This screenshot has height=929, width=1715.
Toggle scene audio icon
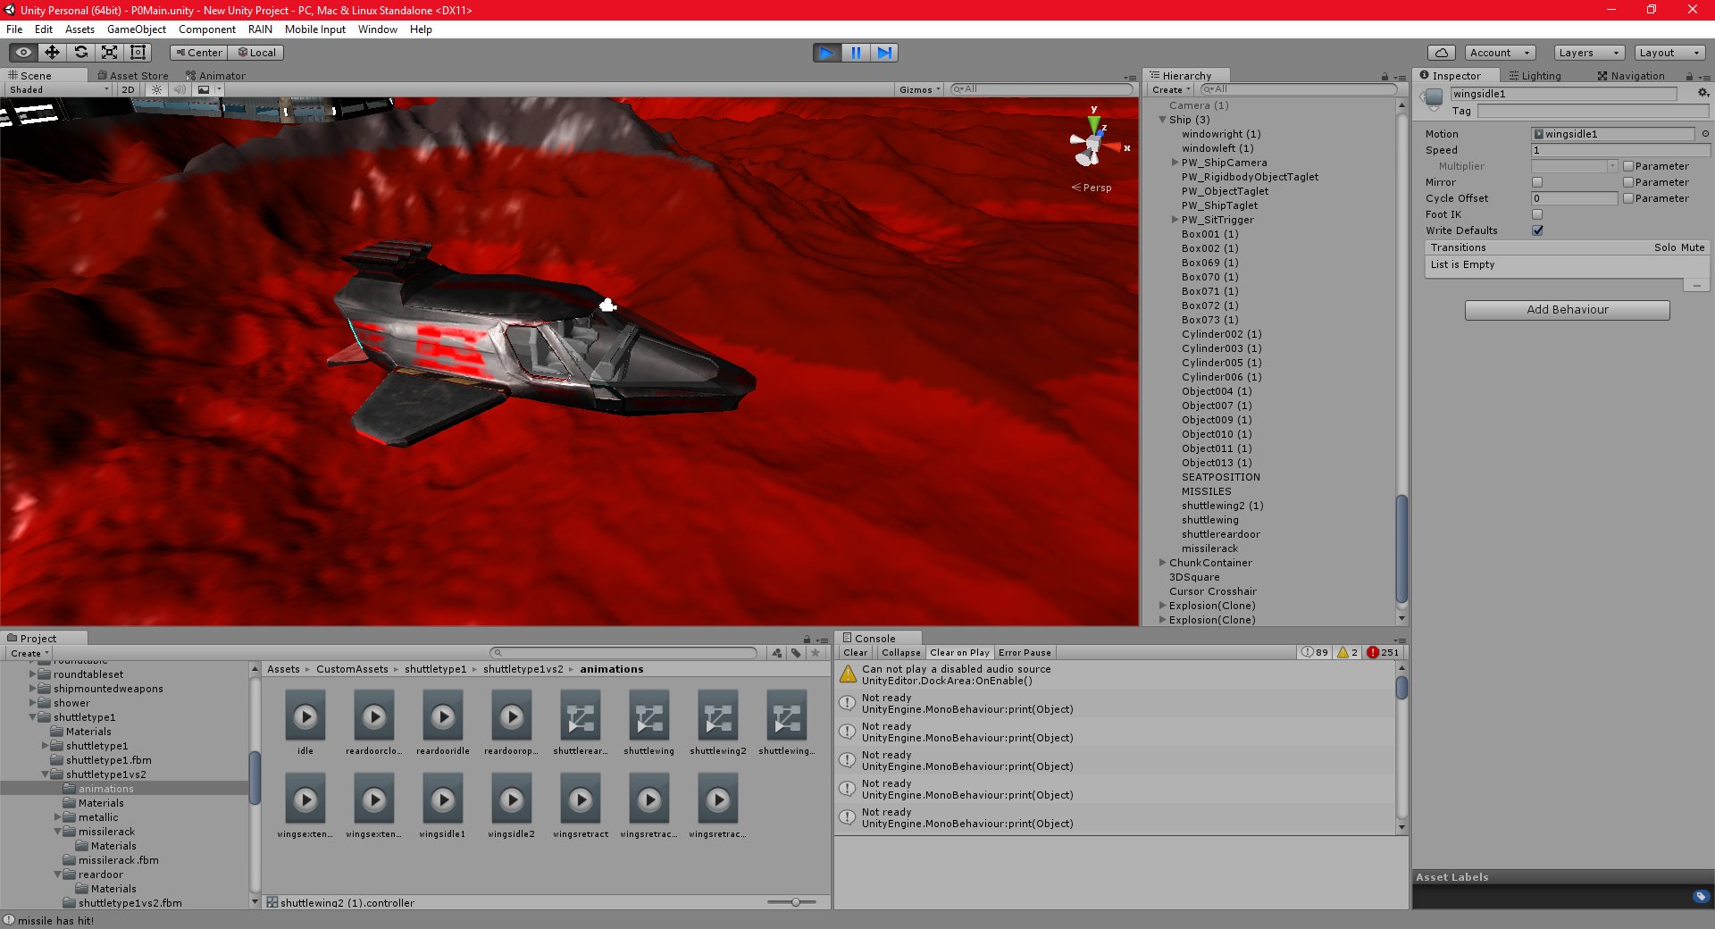pyautogui.click(x=180, y=89)
